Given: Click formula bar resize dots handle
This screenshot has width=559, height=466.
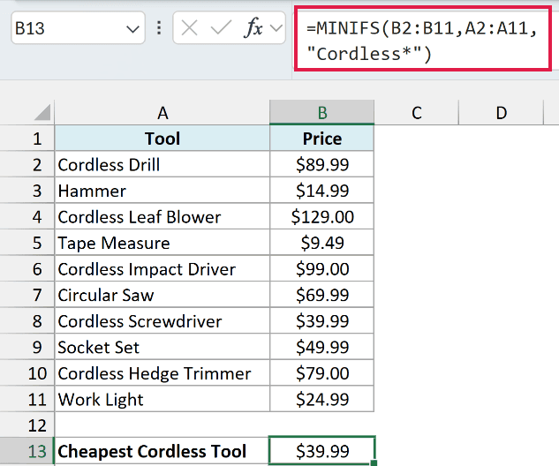Looking at the screenshot, I should pyautogui.click(x=159, y=27).
